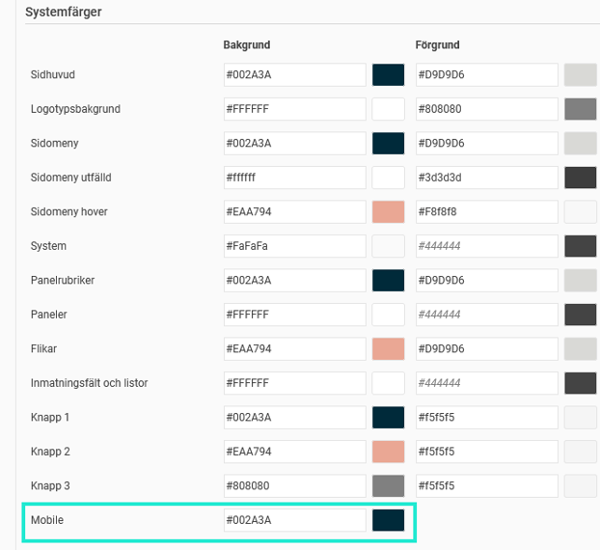Click Sidomeny hover salmon background swatch
The height and width of the screenshot is (550, 600).
(x=388, y=212)
